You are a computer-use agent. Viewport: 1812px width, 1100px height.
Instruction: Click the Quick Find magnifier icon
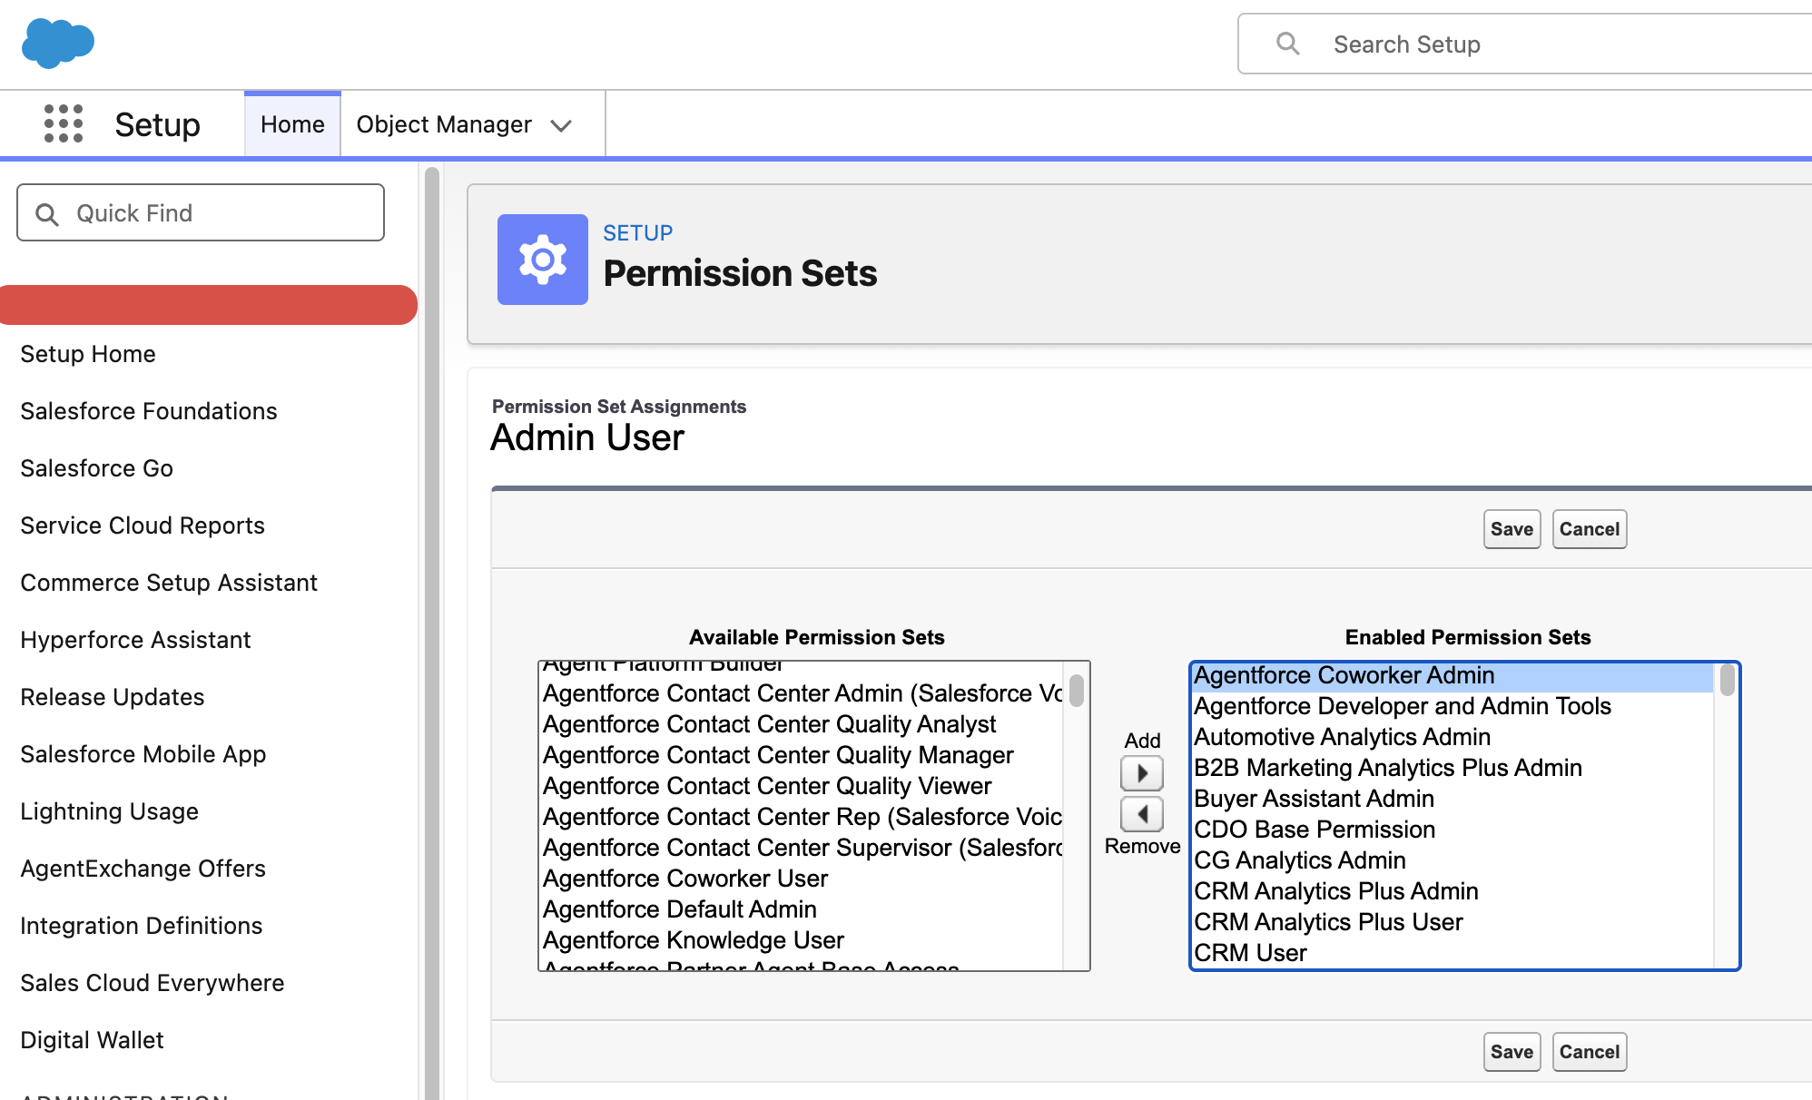click(x=47, y=214)
